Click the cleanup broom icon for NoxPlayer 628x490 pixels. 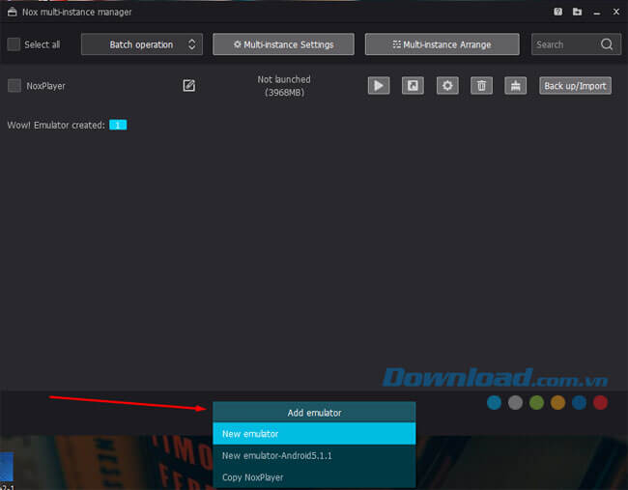[x=516, y=85]
